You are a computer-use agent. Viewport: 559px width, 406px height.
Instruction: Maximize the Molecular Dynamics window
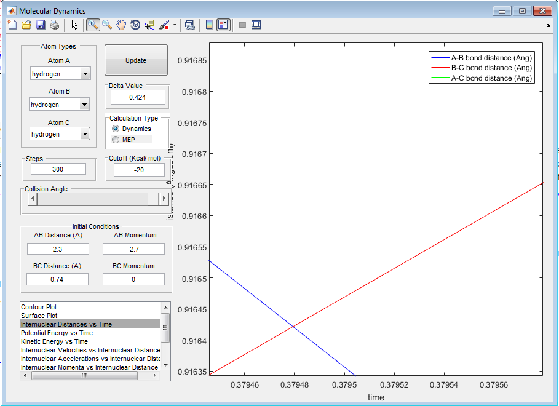(x=522, y=10)
